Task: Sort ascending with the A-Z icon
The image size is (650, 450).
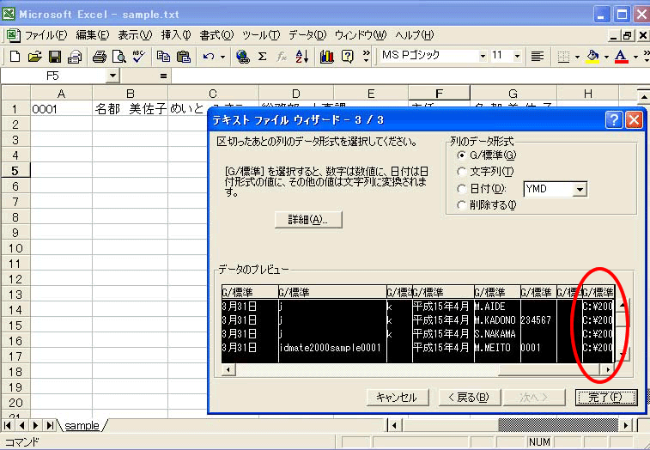Action: [301, 56]
